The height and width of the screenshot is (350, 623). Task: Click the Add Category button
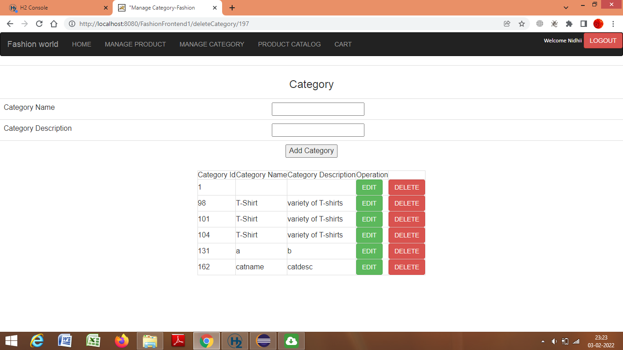click(311, 151)
